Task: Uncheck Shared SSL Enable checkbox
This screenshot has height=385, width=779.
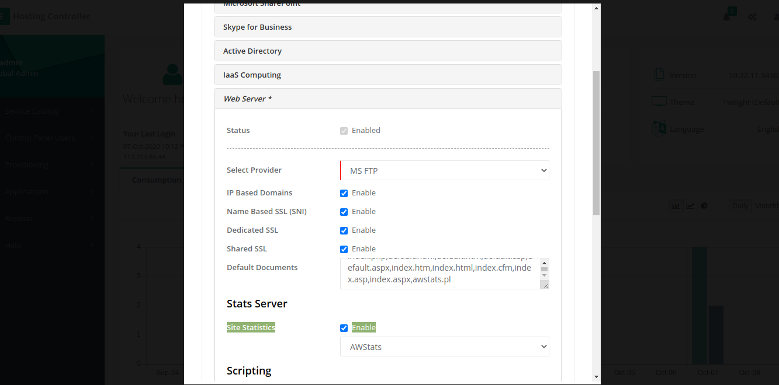Action: pos(344,249)
